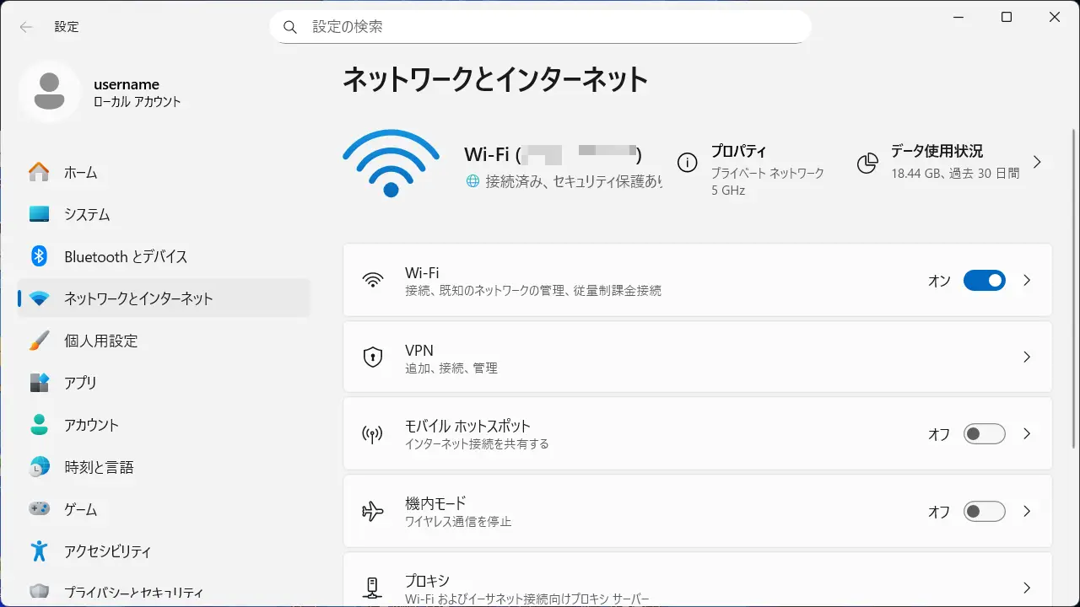Enable the mobile hotspot toggle
The image size is (1080, 607).
coord(984,434)
